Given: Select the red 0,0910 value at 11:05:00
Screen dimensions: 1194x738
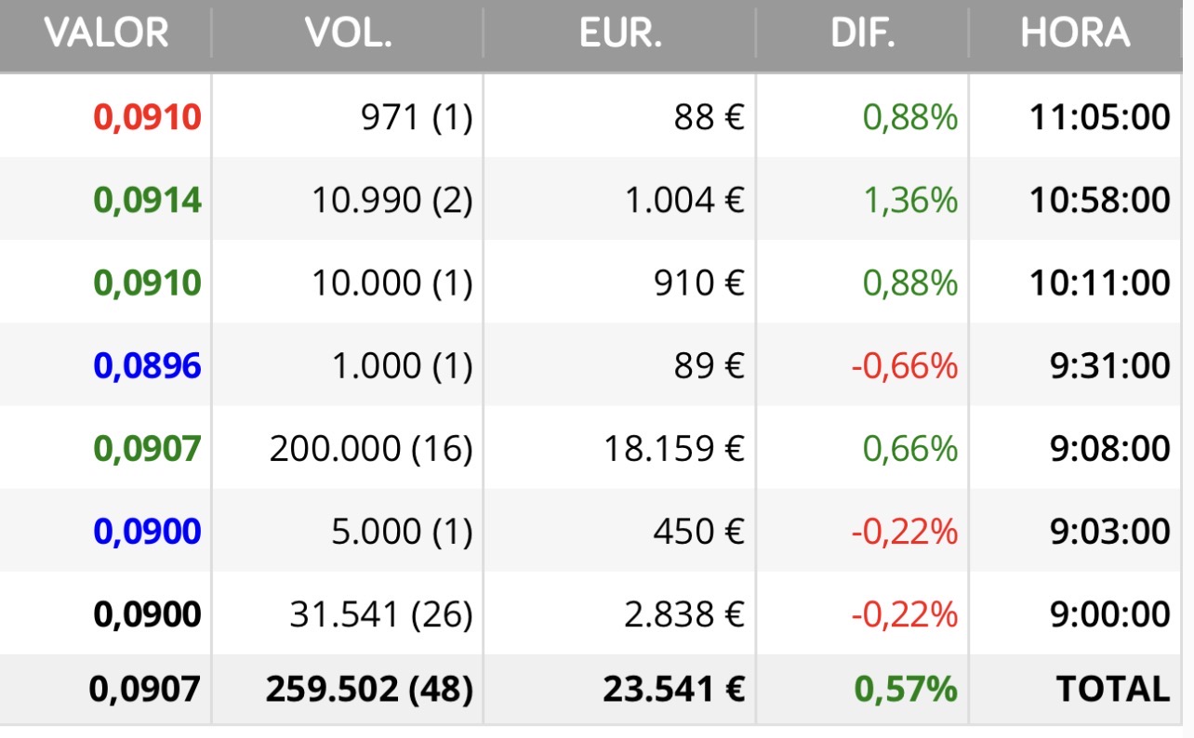Looking at the screenshot, I should [x=147, y=118].
